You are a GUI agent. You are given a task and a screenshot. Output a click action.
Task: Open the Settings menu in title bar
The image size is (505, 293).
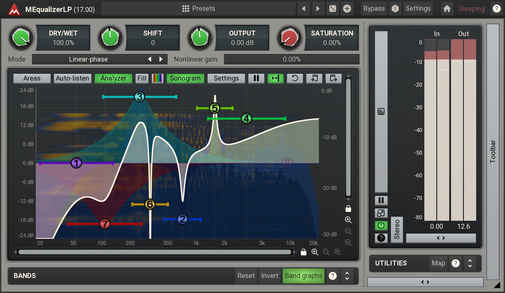pos(418,9)
